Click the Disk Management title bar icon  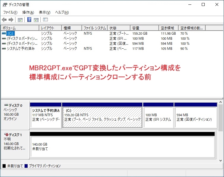pos(5,4)
